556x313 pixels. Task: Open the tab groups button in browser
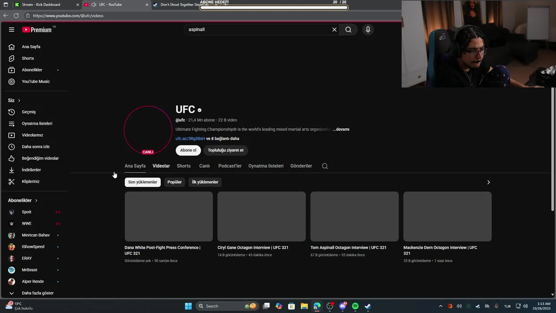[6, 4]
